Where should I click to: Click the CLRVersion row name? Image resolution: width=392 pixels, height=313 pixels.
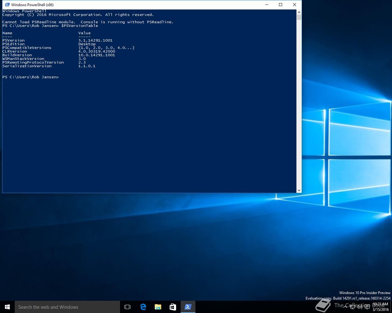click(x=15, y=51)
